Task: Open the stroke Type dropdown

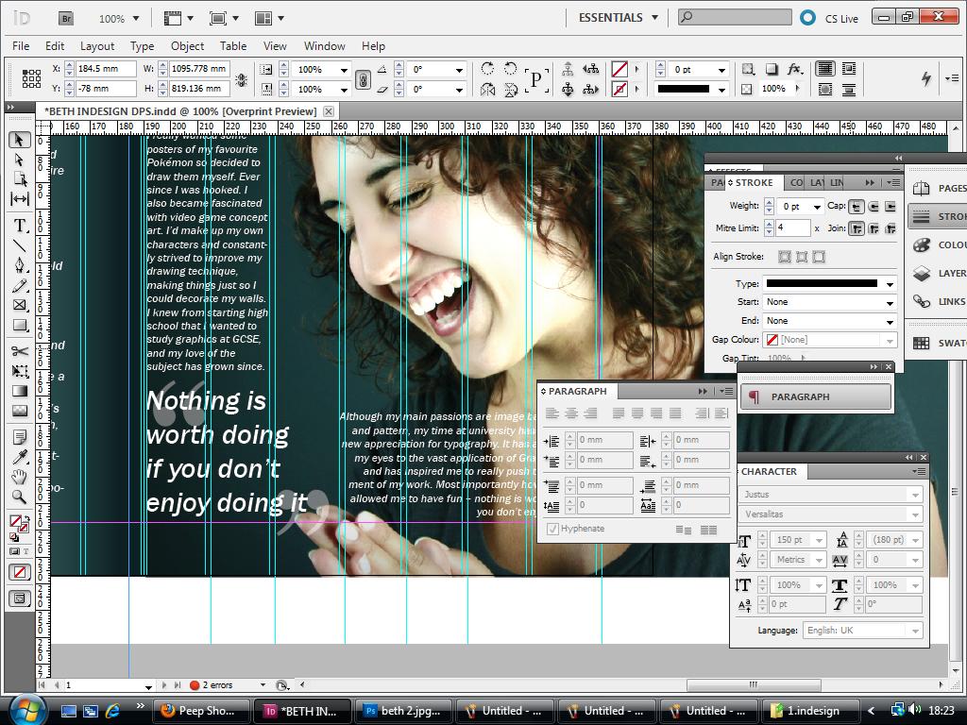Action: [890, 284]
